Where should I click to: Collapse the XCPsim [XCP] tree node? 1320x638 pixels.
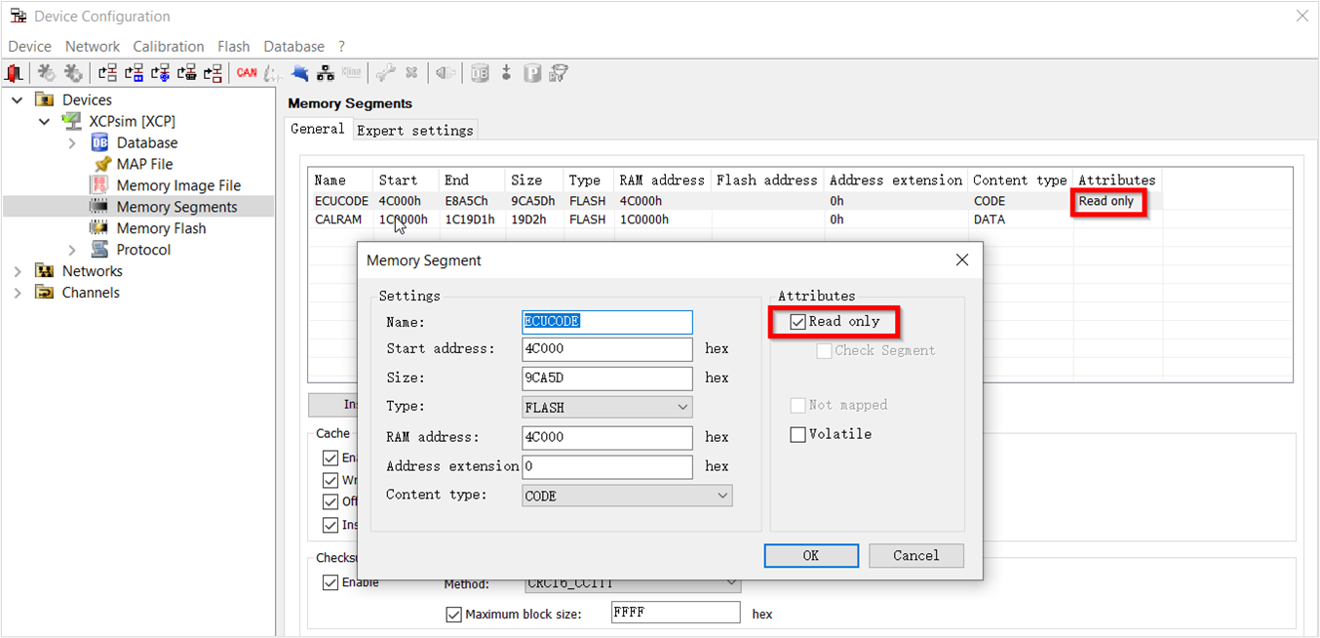tap(45, 121)
